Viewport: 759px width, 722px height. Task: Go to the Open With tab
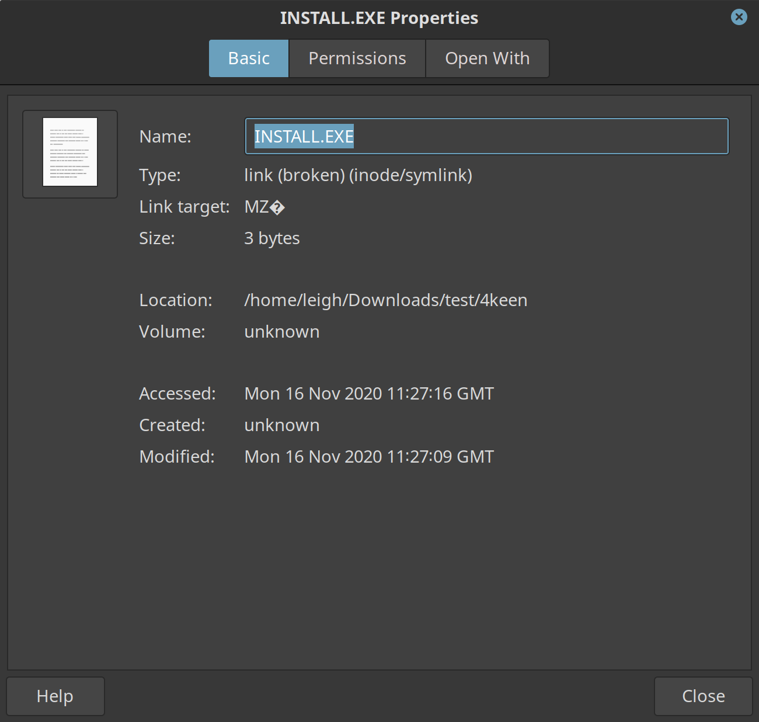(488, 58)
